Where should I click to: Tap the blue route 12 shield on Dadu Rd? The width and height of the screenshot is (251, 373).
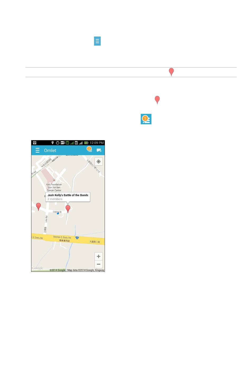(77, 238)
